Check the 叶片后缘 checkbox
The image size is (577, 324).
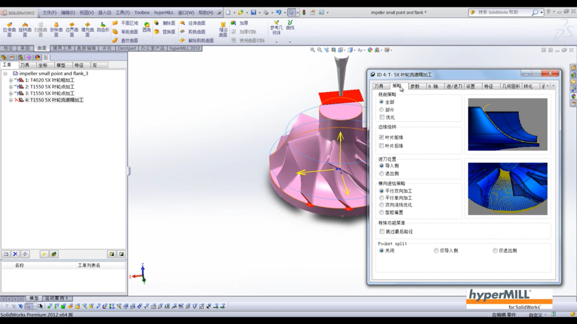(382, 146)
